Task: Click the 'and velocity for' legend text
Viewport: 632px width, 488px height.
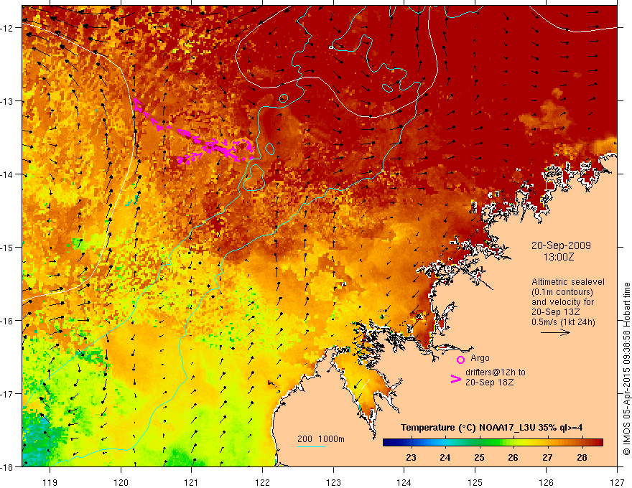Action: click(562, 302)
